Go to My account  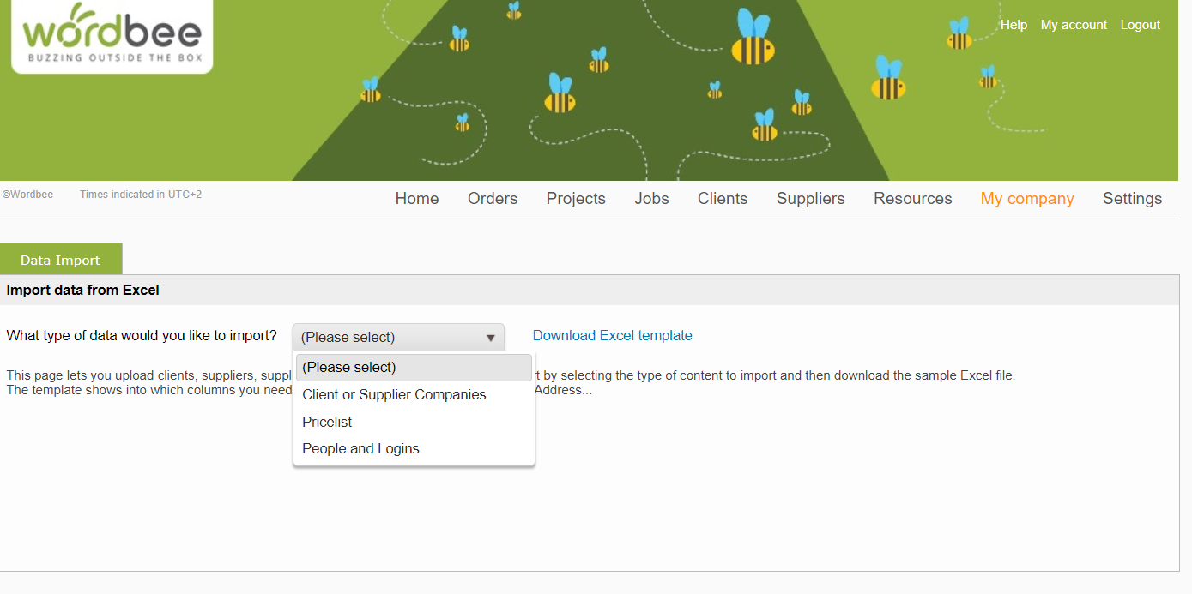[1074, 25]
